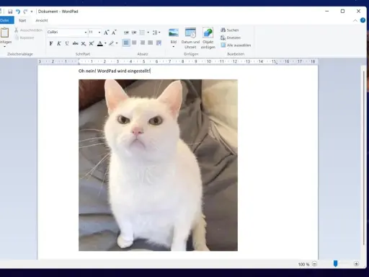Insert a picture with Bild icon
Image resolution: width=369 pixels, height=277 pixels.
(x=174, y=32)
